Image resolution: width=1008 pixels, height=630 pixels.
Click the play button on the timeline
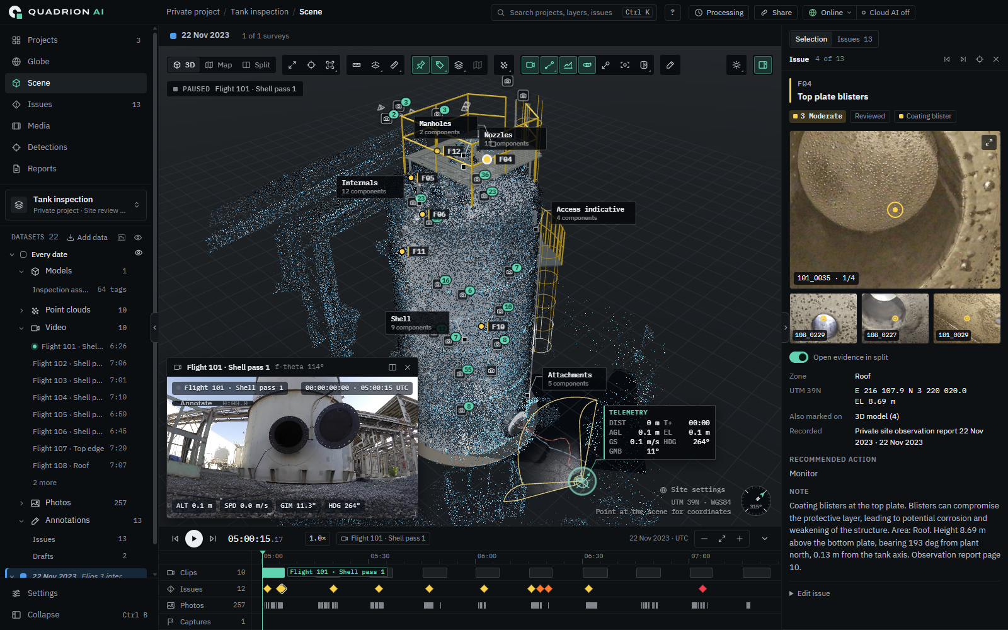click(194, 539)
